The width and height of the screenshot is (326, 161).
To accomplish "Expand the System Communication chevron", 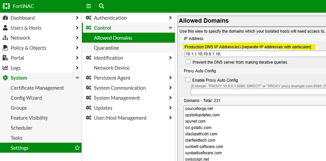I will [x=170, y=88].
